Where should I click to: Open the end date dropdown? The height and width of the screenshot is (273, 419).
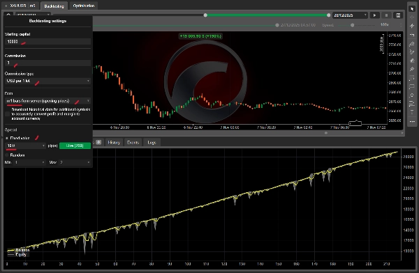pyautogui.click(x=350, y=15)
